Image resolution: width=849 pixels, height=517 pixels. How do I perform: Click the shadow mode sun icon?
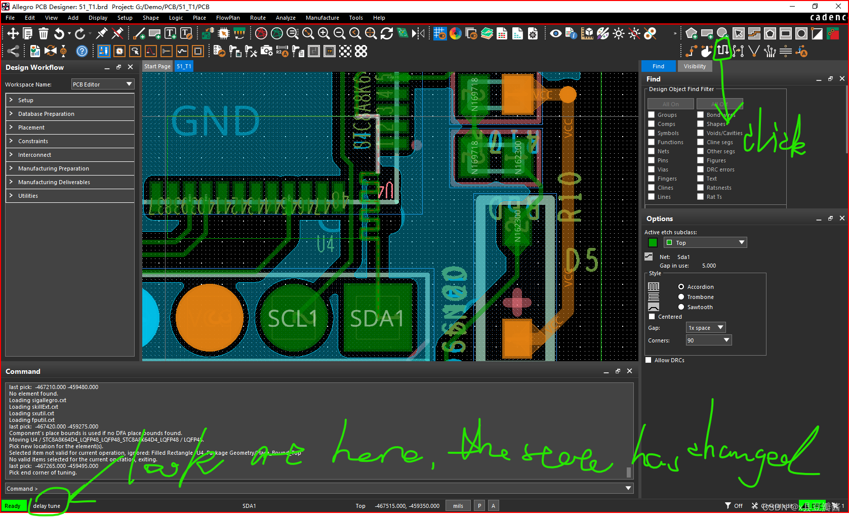click(619, 33)
